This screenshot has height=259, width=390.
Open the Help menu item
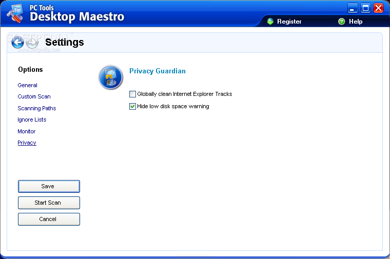[356, 22]
